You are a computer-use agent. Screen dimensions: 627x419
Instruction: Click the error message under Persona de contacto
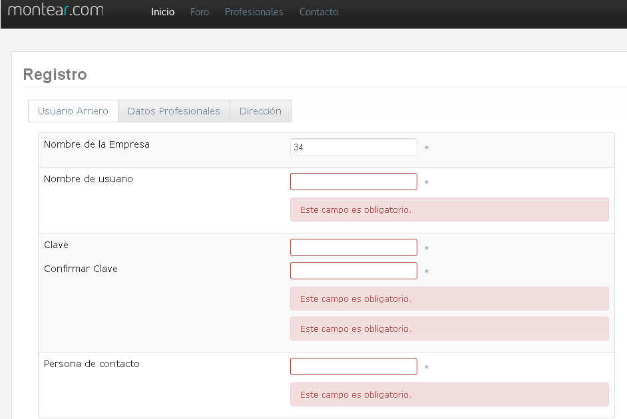click(449, 394)
